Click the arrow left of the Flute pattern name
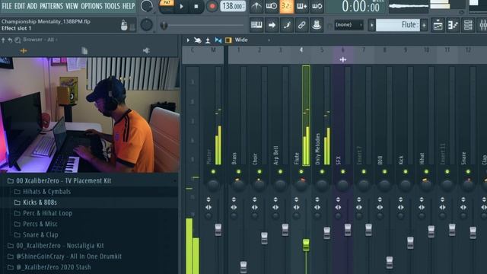The image size is (487, 274). [372, 25]
